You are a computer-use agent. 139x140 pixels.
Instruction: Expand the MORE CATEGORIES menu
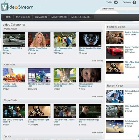(82, 17)
